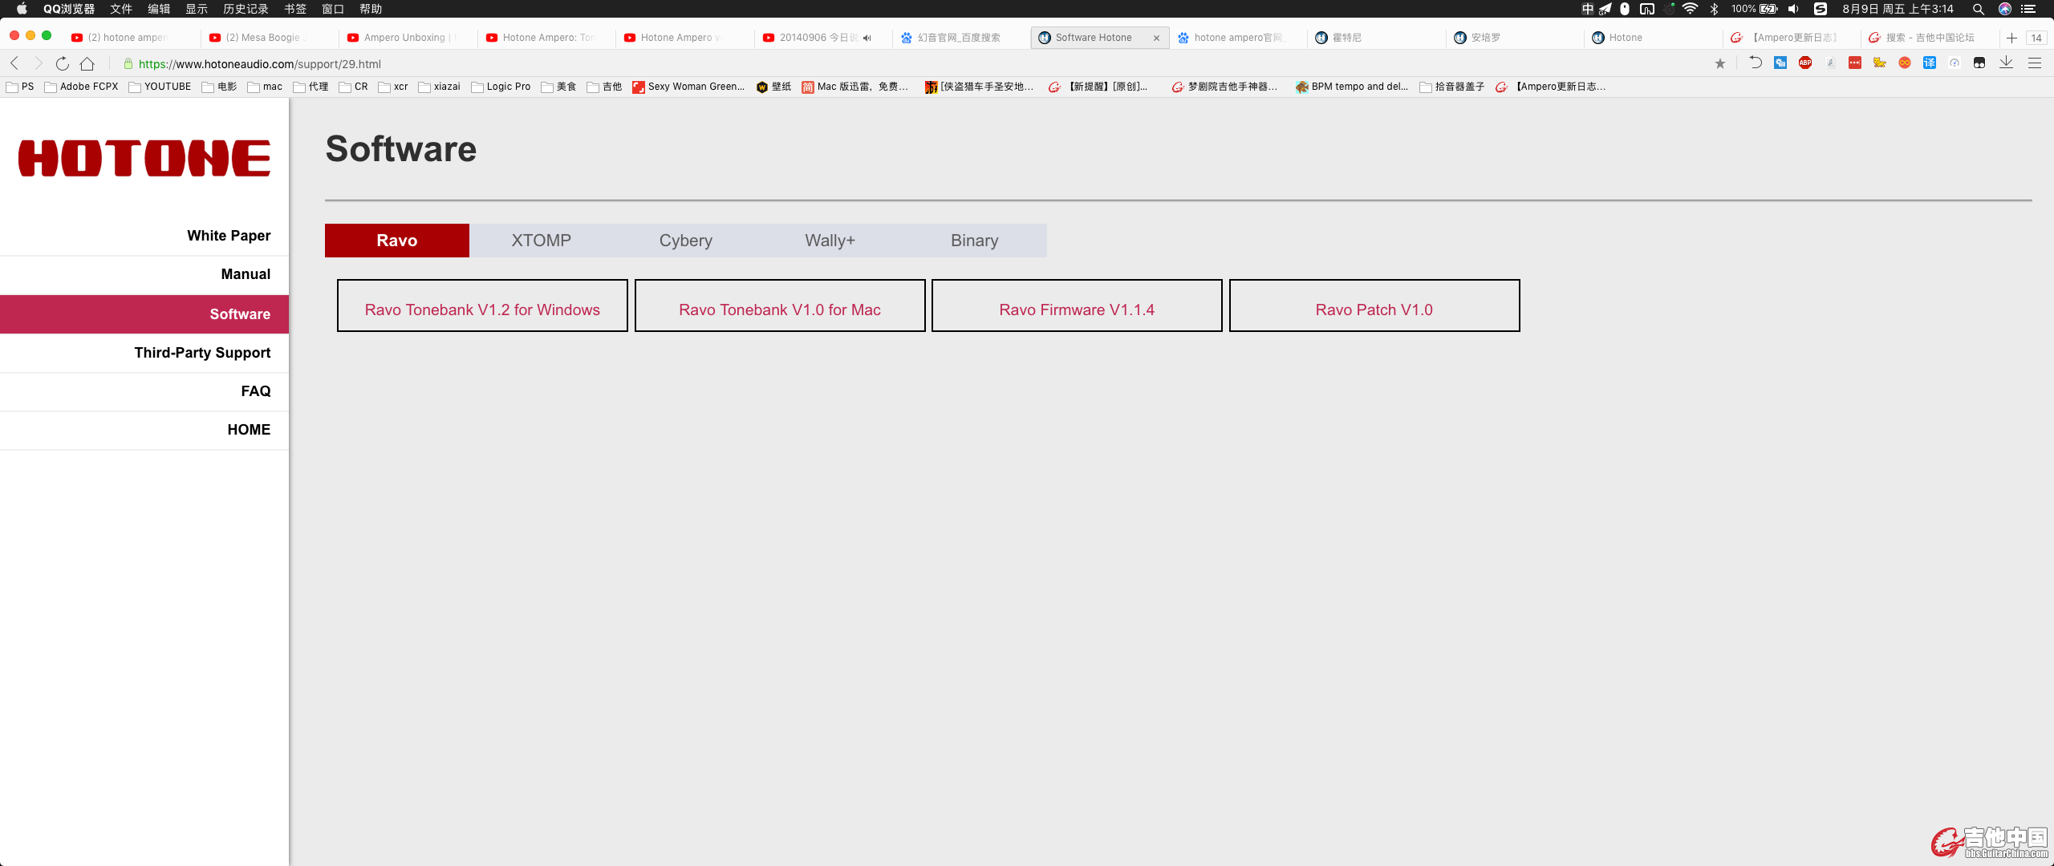This screenshot has width=2054, height=866.
Task: Open the Logic Pro bookmark folder
Action: coord(501,87)
